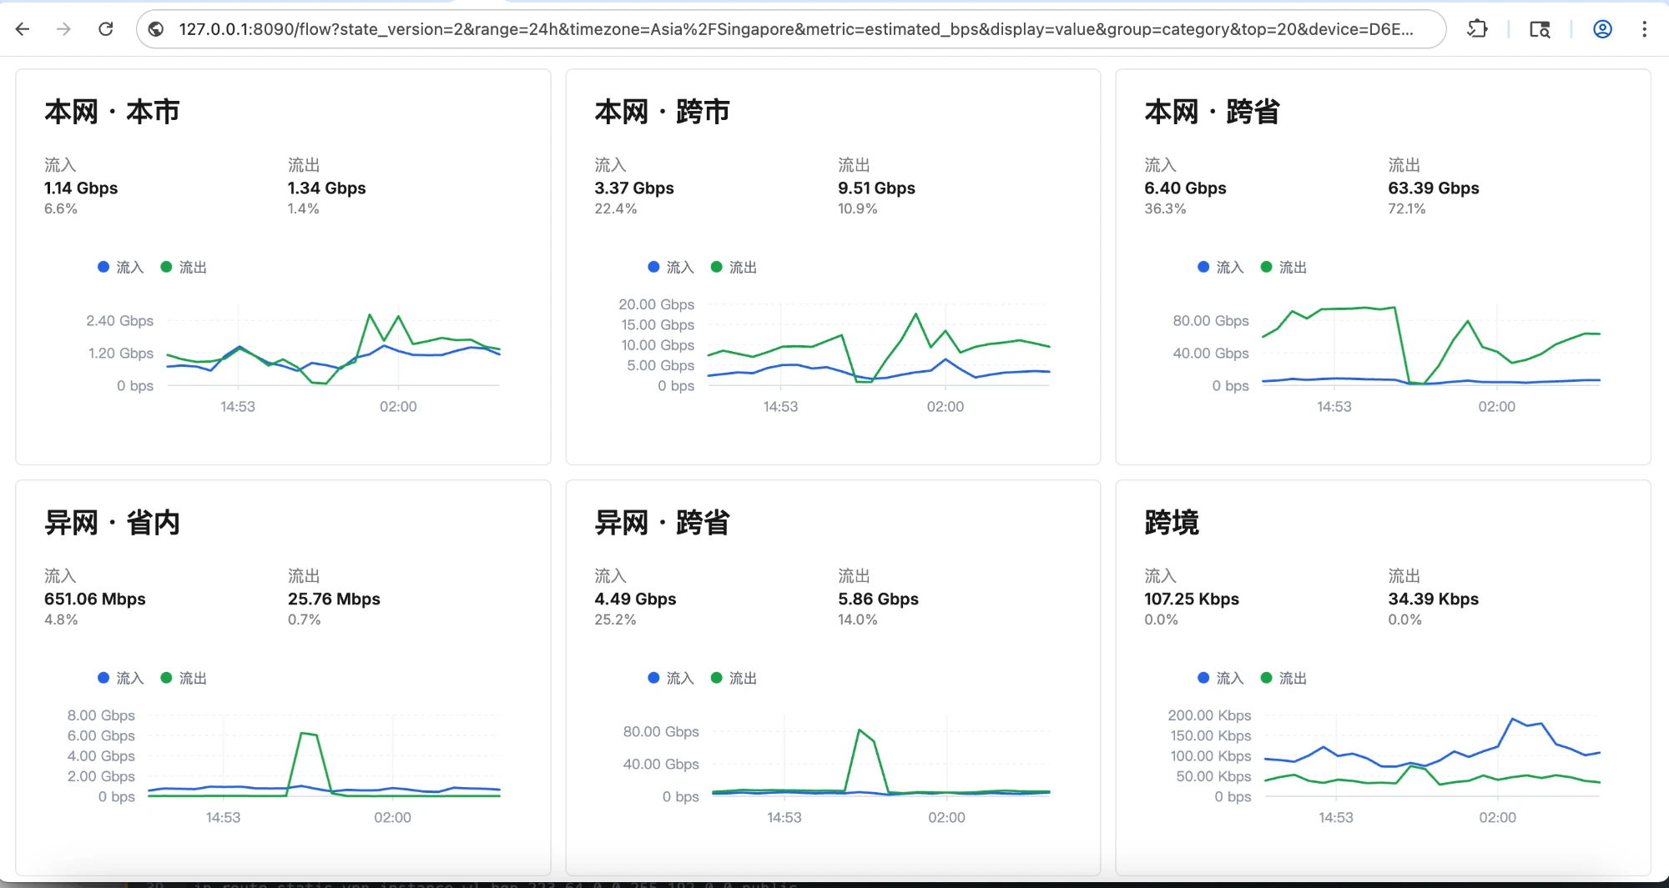Viewport: 1669px width, 888px height.
Task: Click the 63.39 Gbps outflow value
Action: [1433, 188]
